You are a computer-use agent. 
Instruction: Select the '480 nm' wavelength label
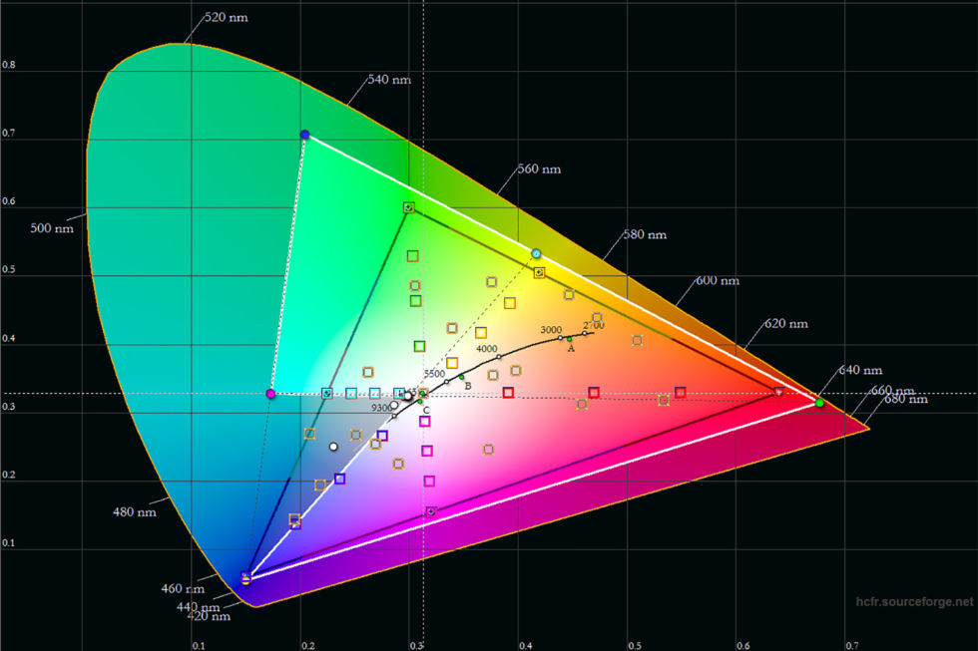pos(134,512)
